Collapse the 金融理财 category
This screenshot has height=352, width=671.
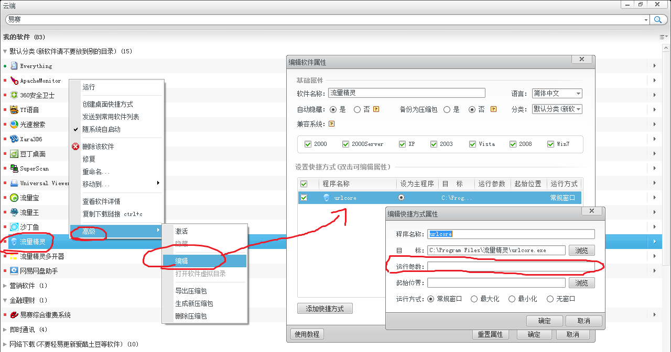[5, 300]
